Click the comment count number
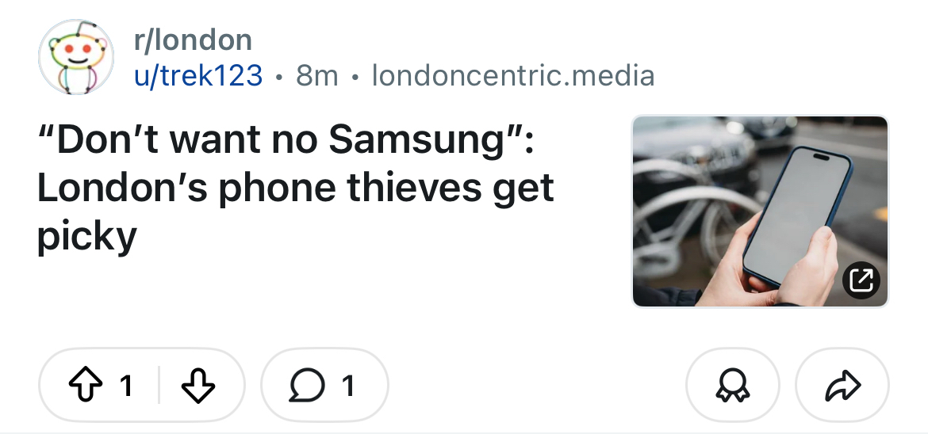Viewport: 928px width, 434px height. 347,386
